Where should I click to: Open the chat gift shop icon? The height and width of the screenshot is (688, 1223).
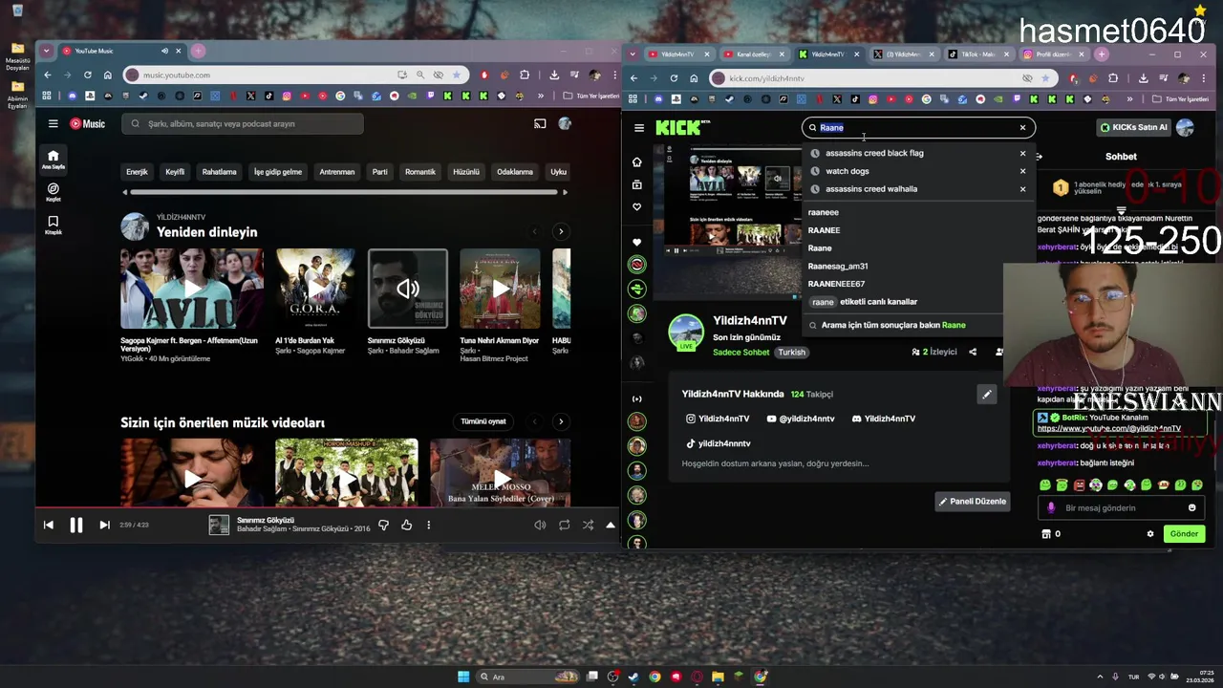coord(1046,534)
